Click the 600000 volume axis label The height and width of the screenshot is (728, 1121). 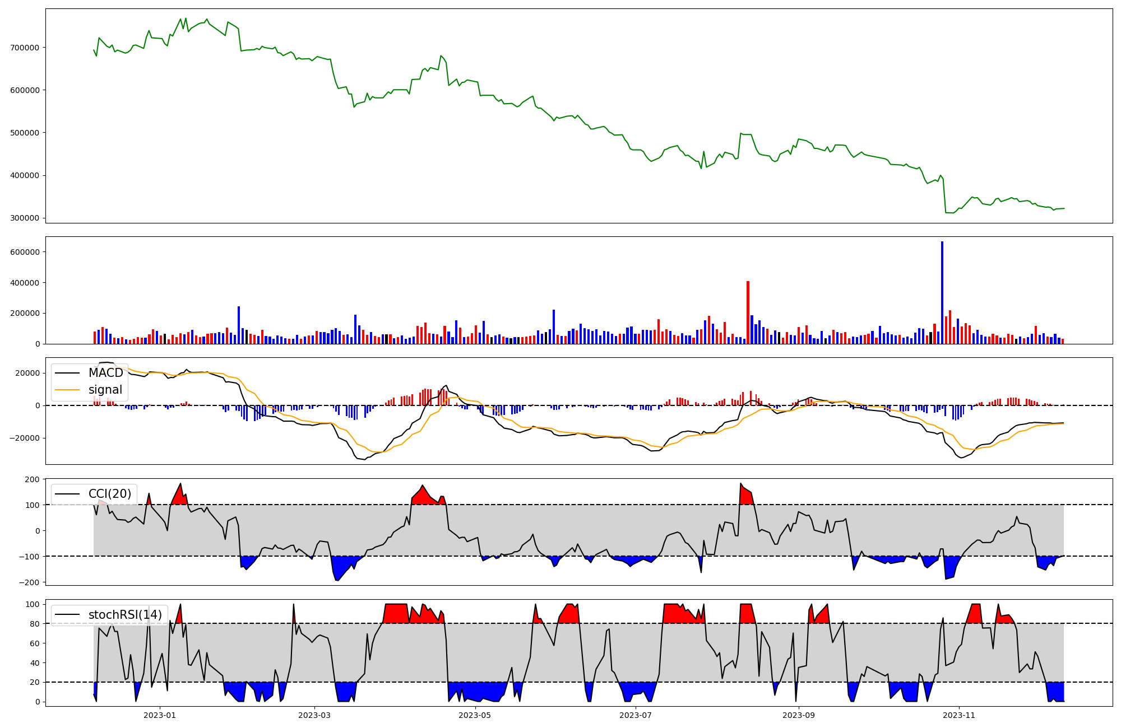point(25,252)
